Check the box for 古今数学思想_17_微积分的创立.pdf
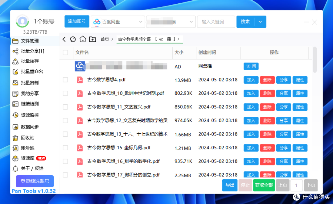Viewport: 333px width, 204px height. pyautogui.click(x=65, y=175)
